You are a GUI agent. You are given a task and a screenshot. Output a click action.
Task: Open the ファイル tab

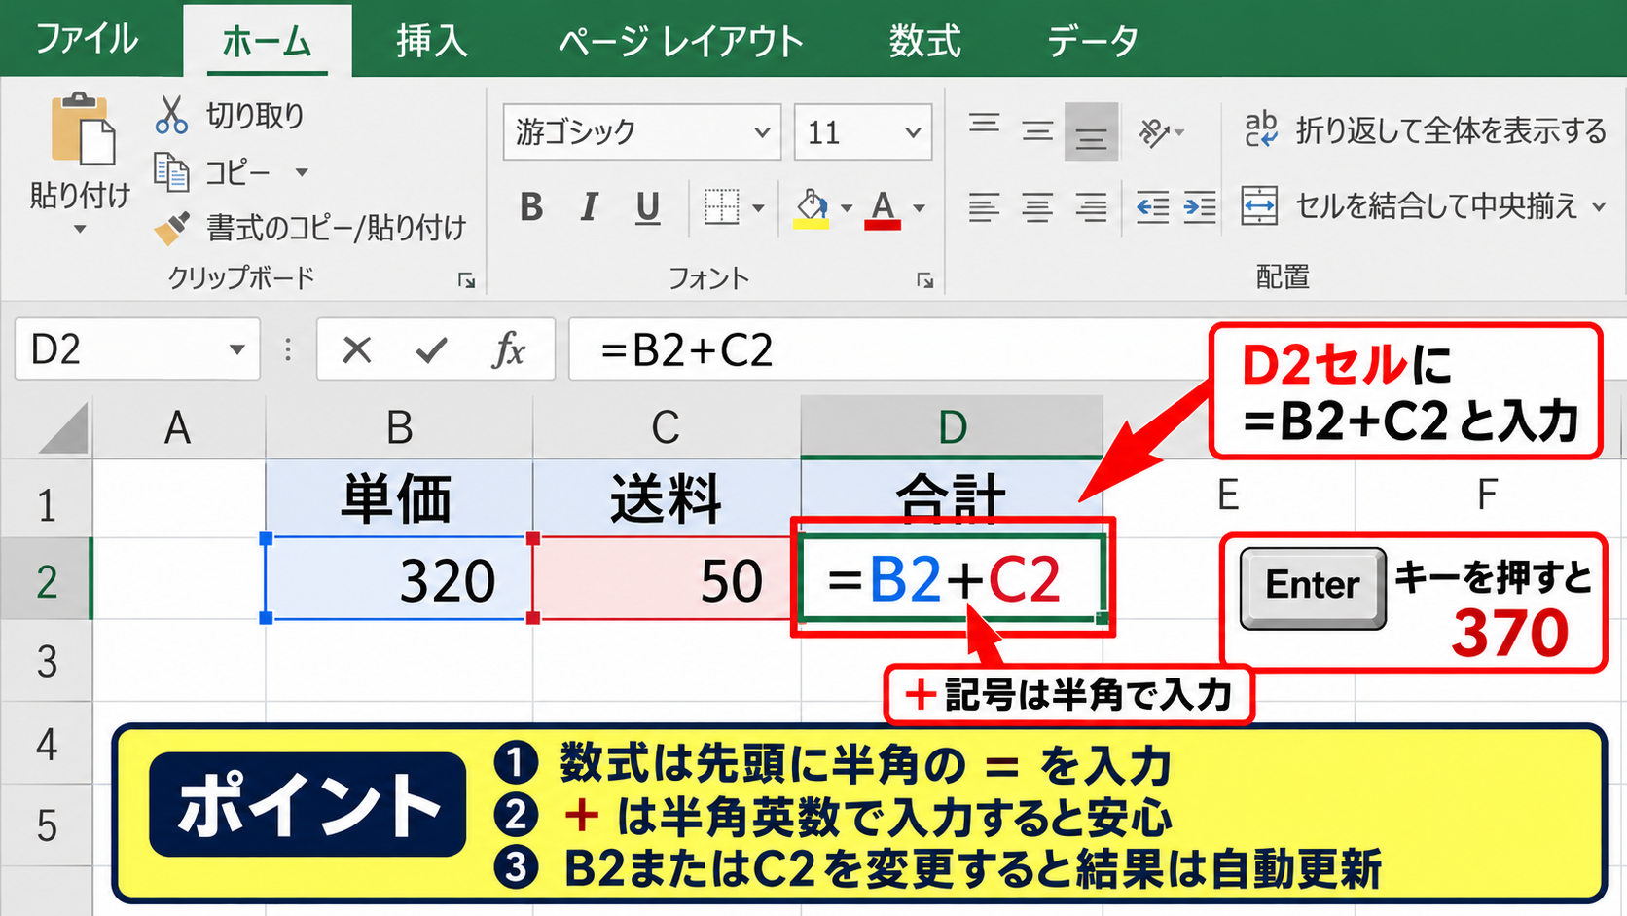pyautogui.click(x=86, y=40)
